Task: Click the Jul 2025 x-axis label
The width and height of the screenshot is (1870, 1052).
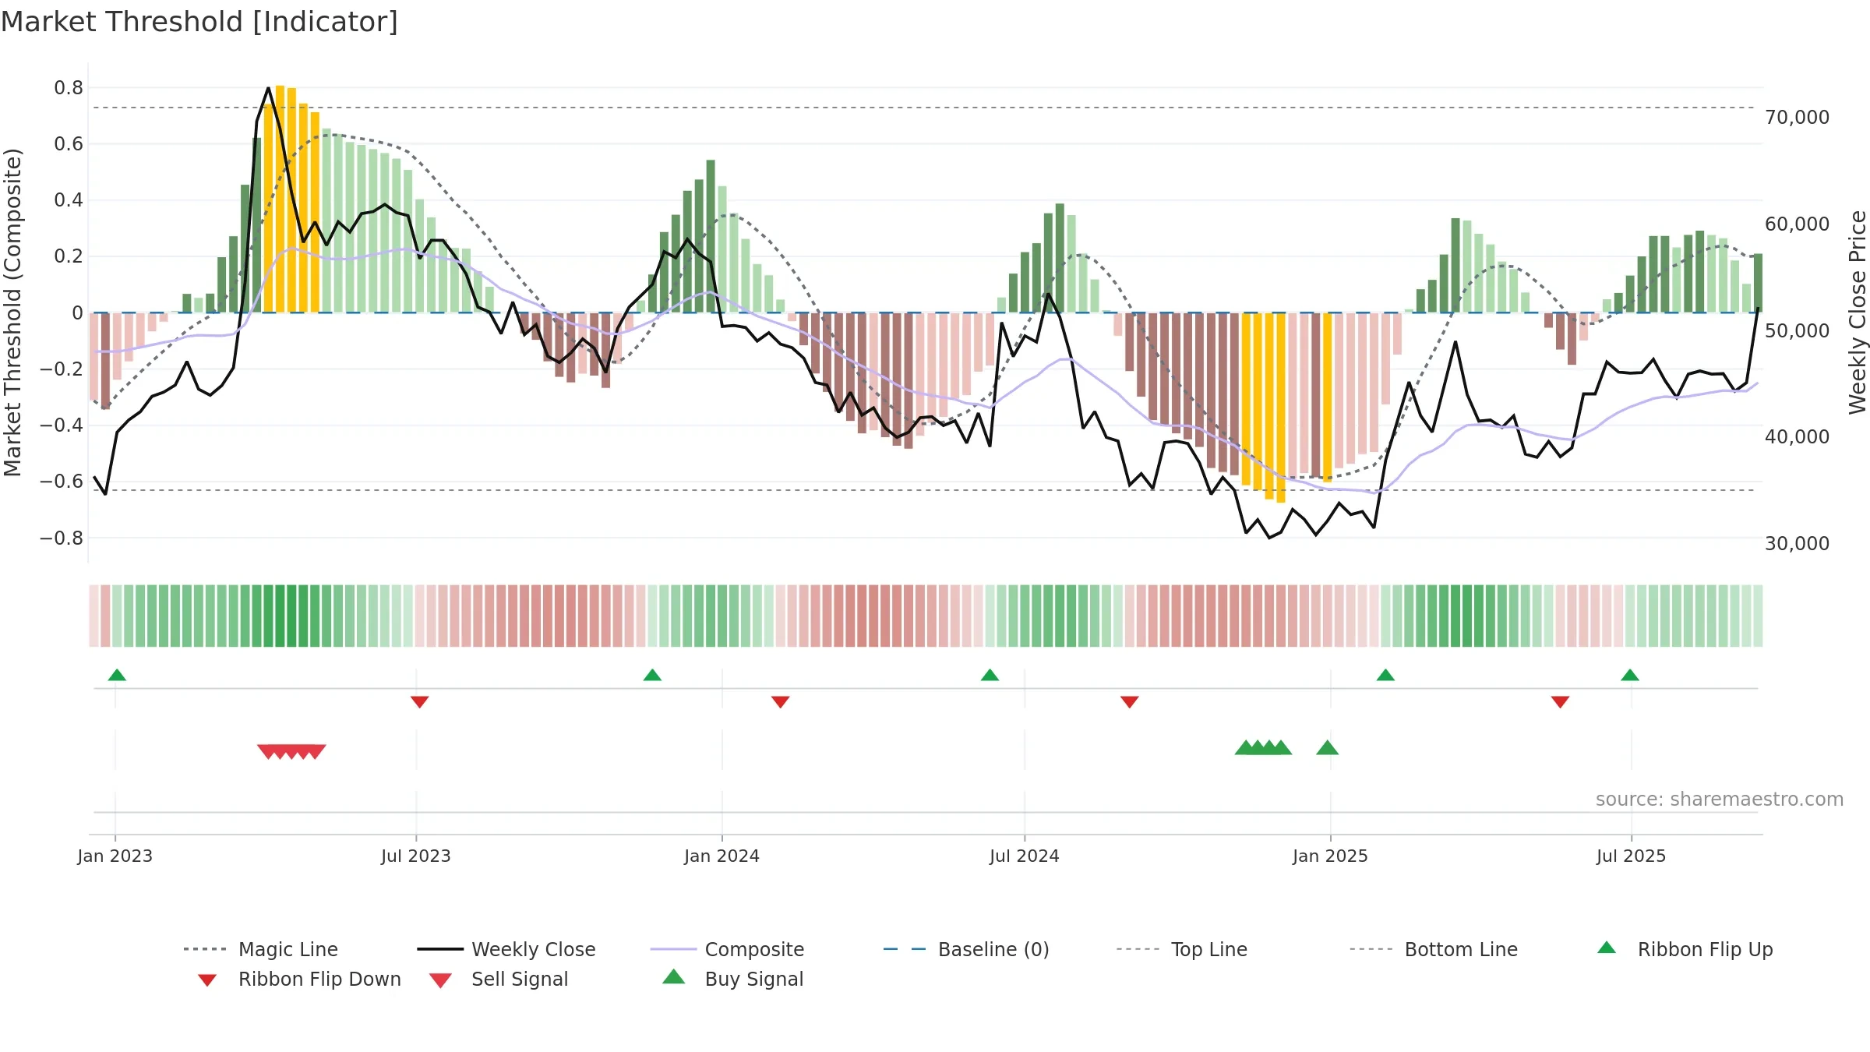Action: point(1632,856)
